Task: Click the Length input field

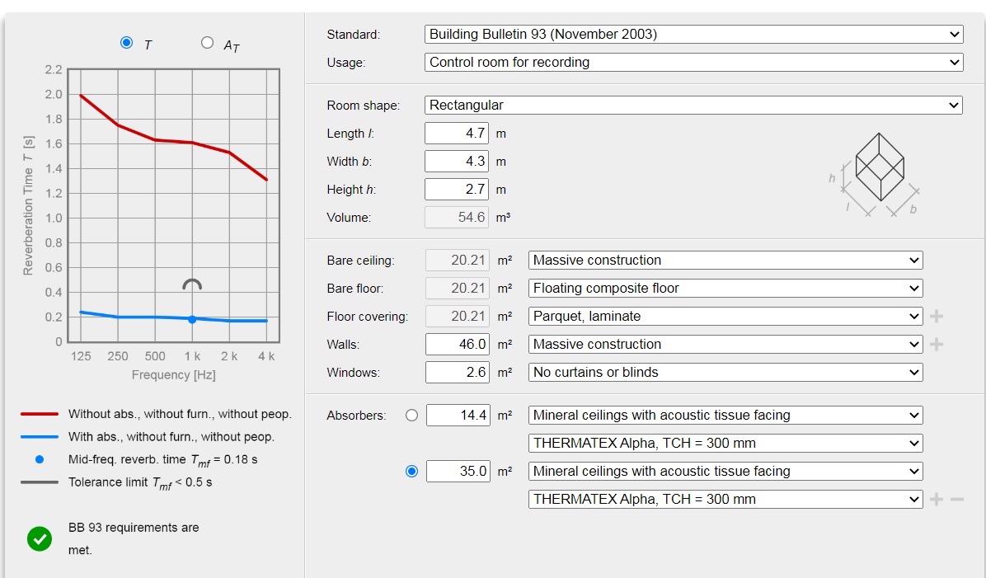Action: click(457, 134)
